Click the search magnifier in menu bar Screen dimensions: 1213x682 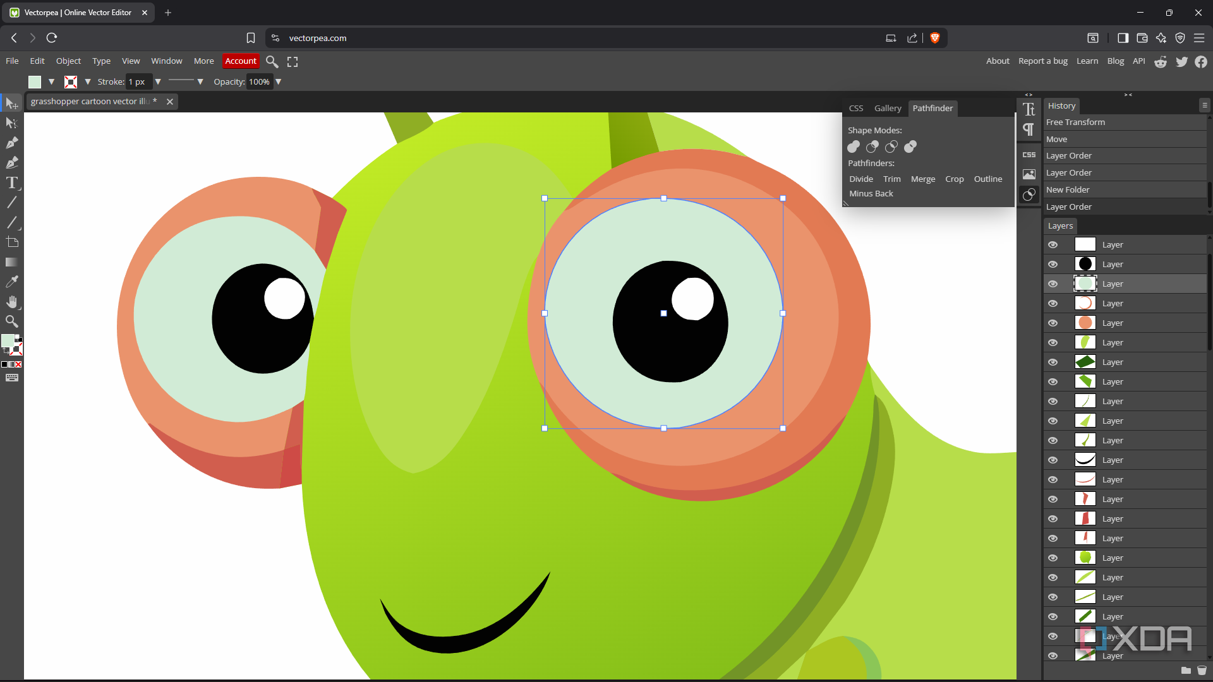coord(272,61)
